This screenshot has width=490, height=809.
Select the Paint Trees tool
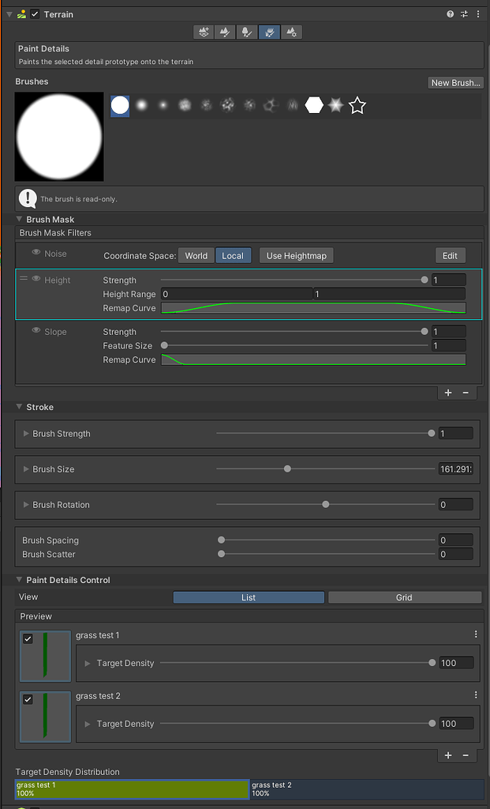(247, 32)
